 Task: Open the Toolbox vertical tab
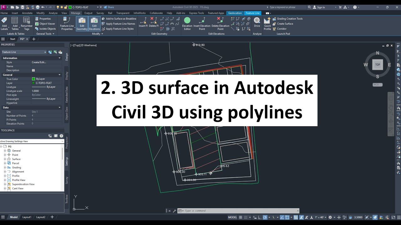tap(67, 199)
